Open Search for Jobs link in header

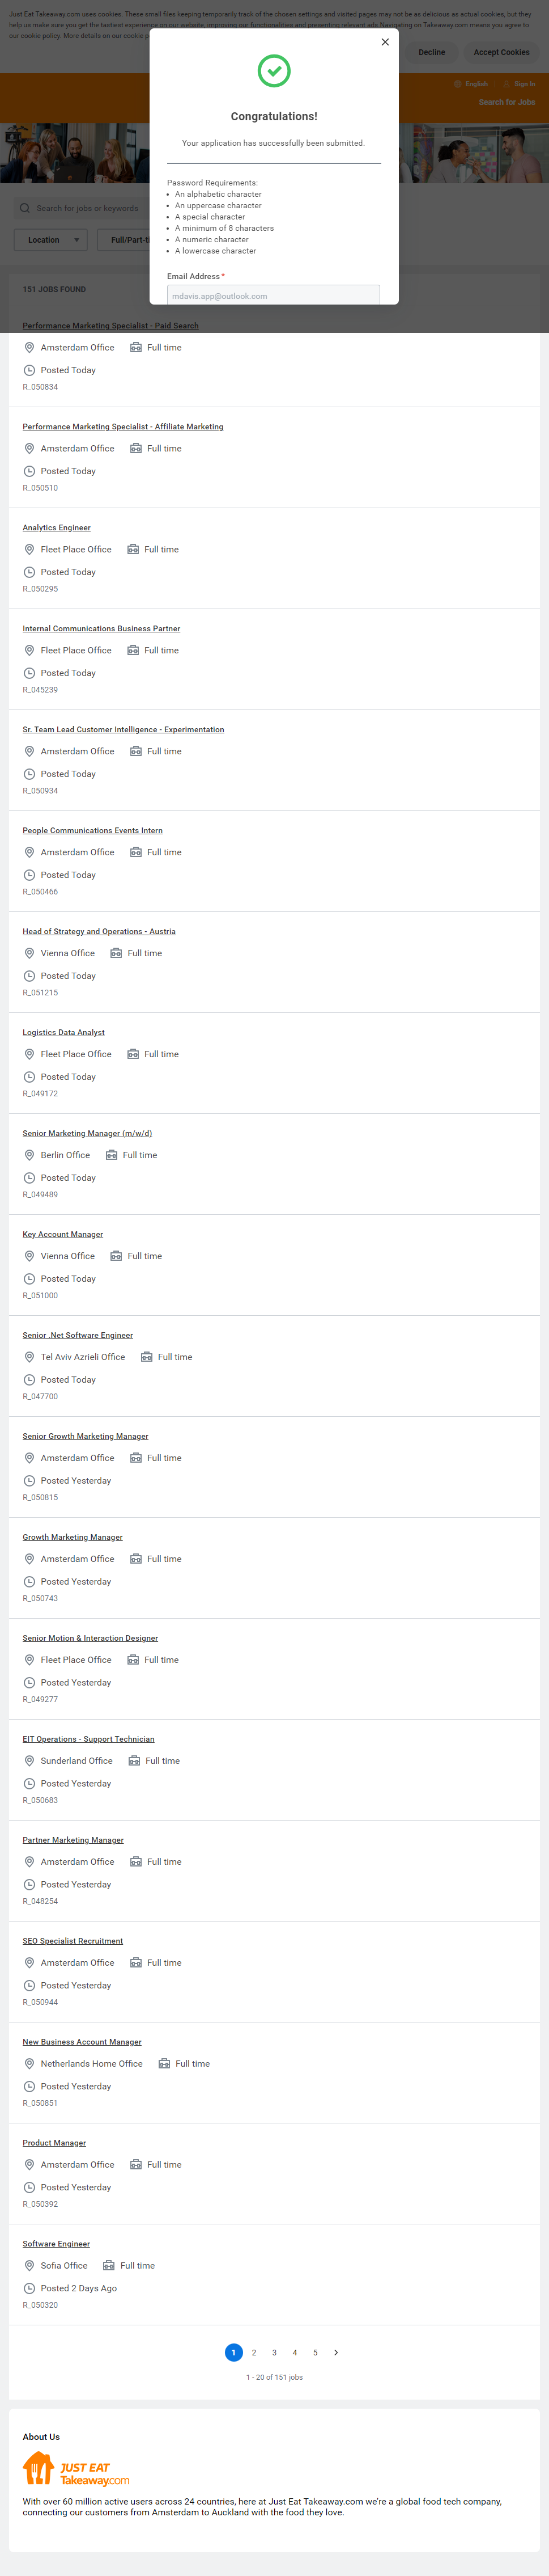point(506,102)
